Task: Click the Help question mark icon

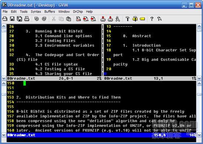Action: 152,19
